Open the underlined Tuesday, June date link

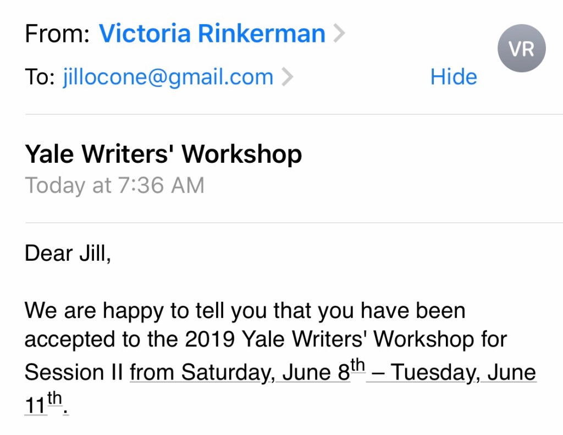[x=451, y=372]
